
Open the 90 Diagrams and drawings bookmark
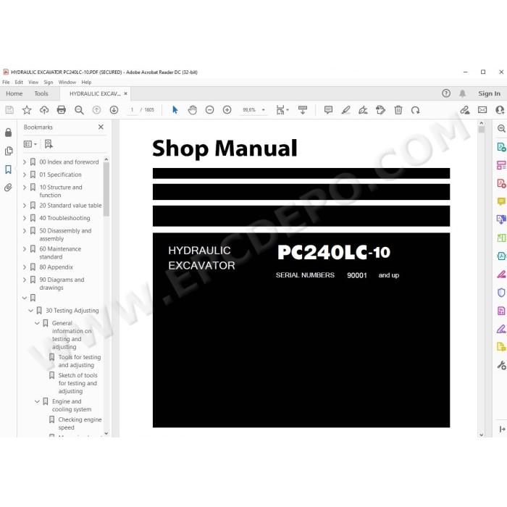62,284
